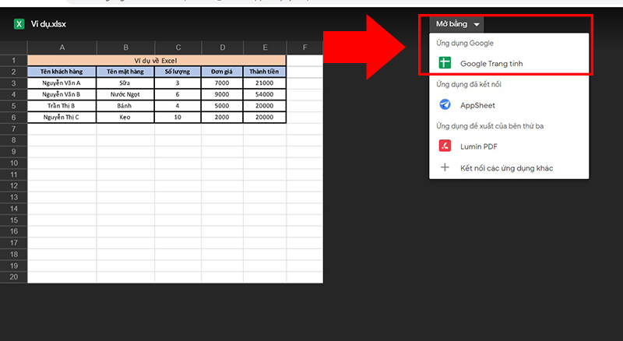
Task: Click the Nước Ngọt cell
Action: tap(125, 94)
